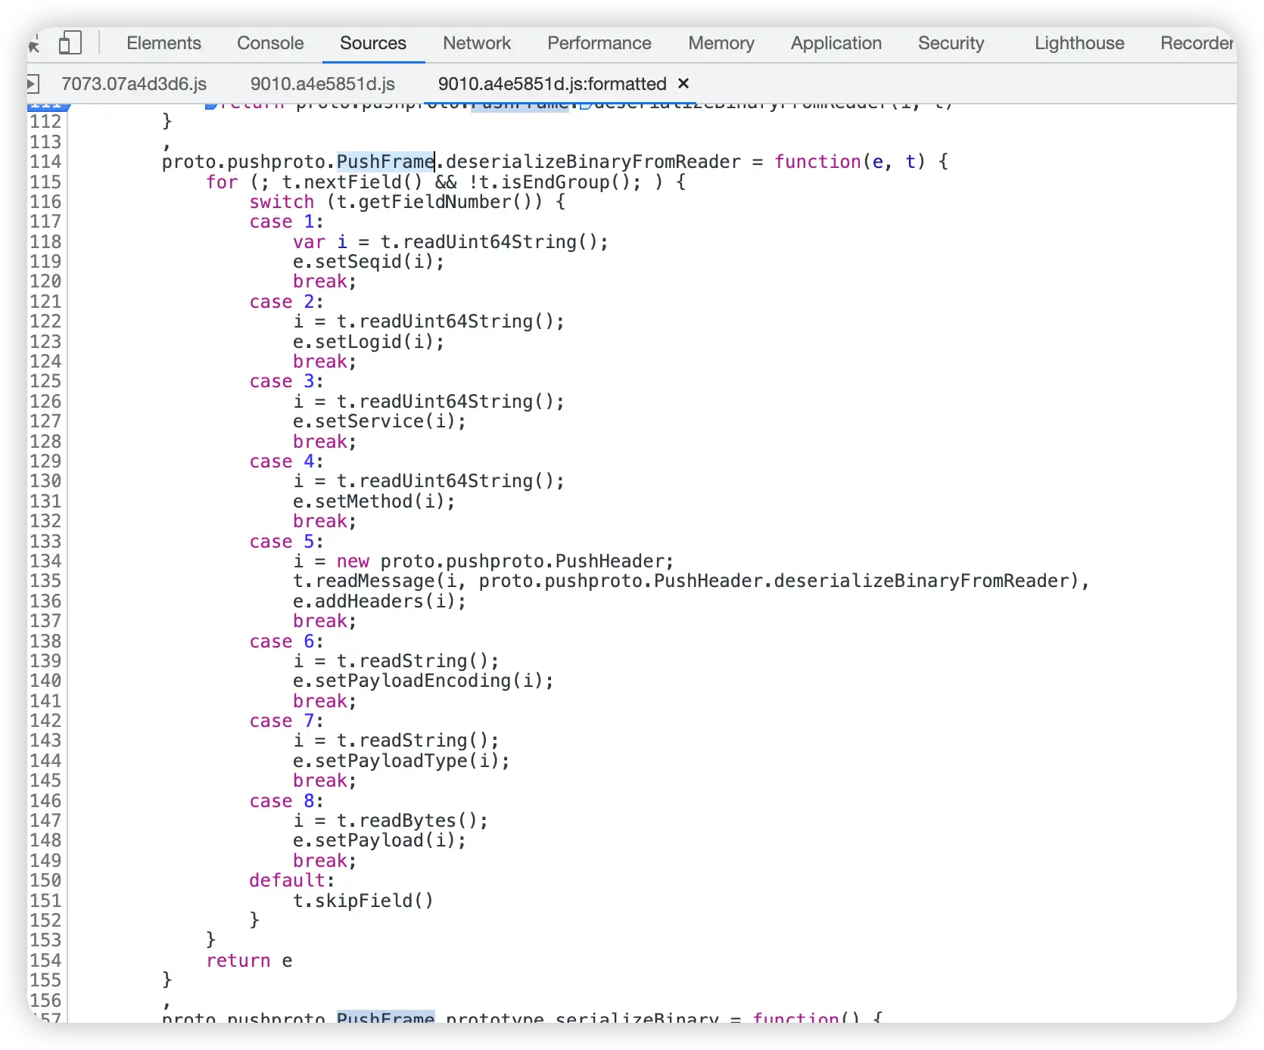
Task: Click t.readBytes() on line 147
Action: pyautogui.click(x=406, y=821)
